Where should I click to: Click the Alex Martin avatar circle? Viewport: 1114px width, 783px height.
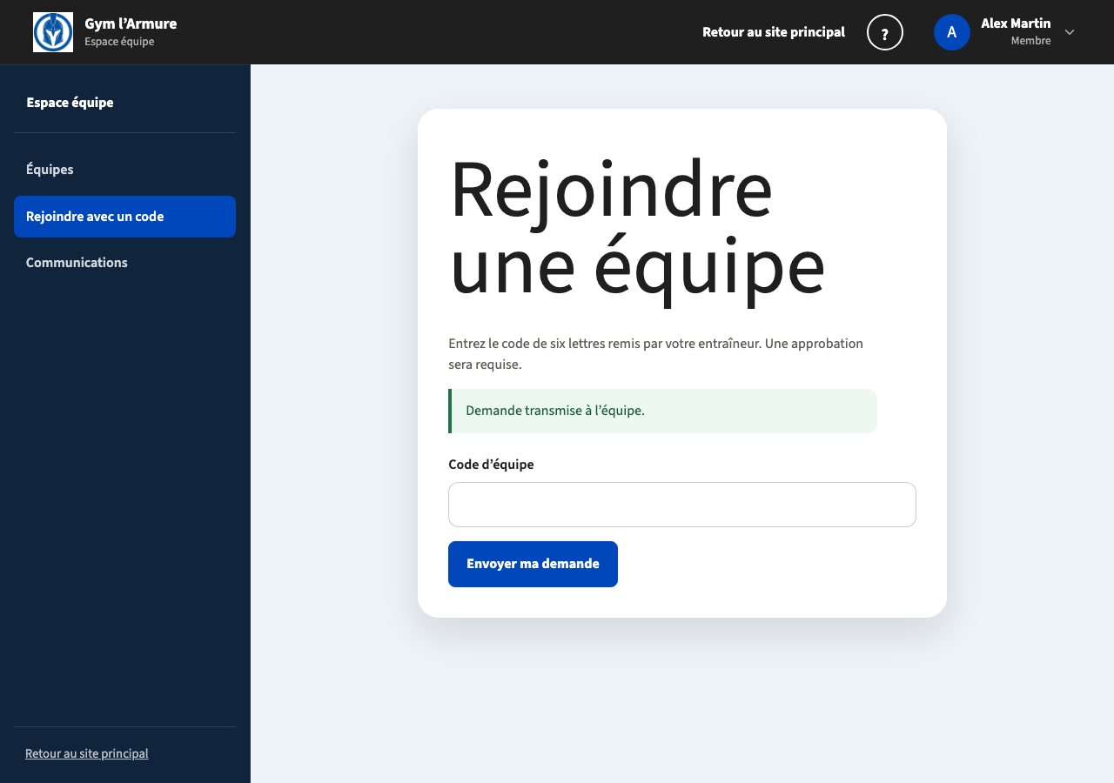(x=952, y=32)
